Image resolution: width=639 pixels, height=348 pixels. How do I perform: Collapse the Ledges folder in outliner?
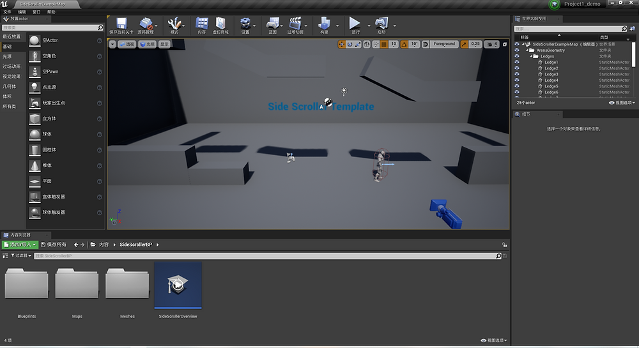coord(531,56)
